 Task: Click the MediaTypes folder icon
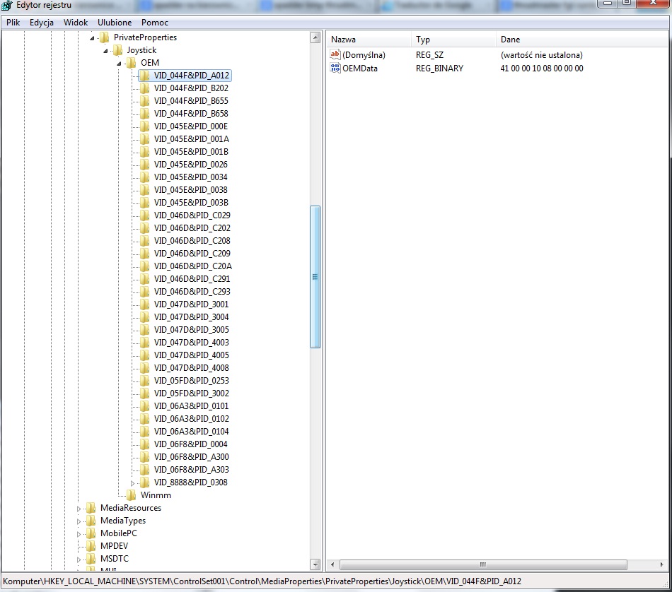[x=91, y=521]
